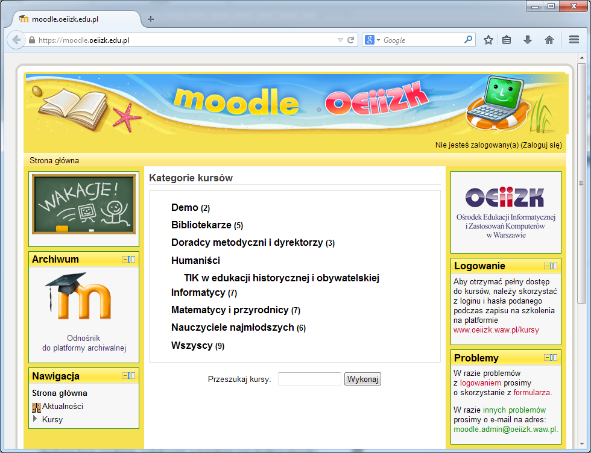This screenshot has height=453, width=591.
Task: Click the WAKACJE chalkboard image
Action: tap(84, 204)
